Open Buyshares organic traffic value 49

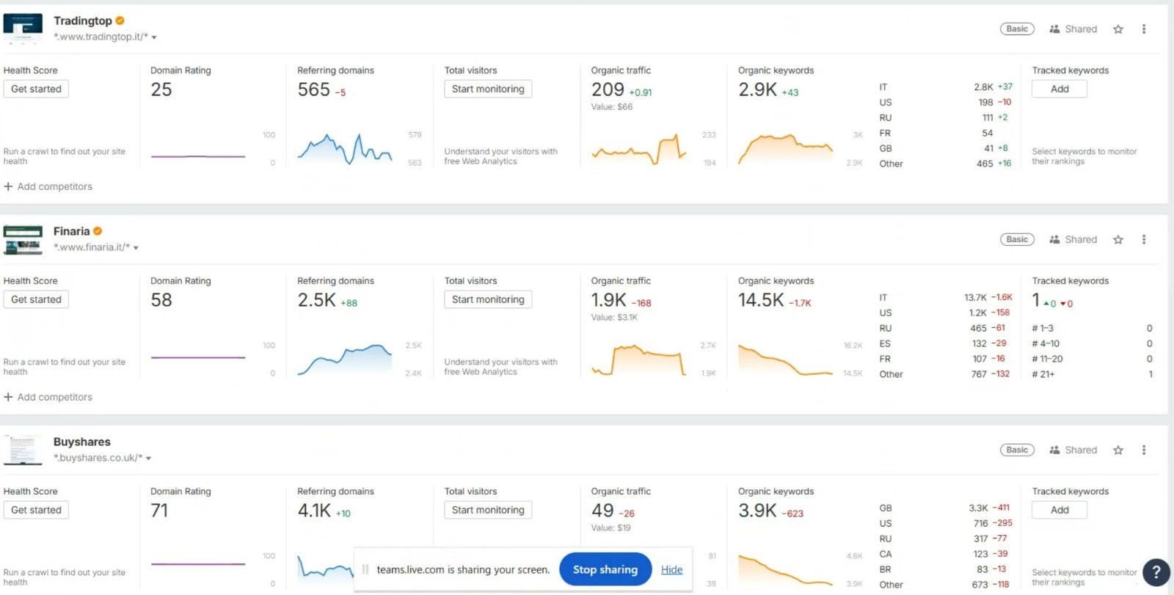(x=602, y=511)
